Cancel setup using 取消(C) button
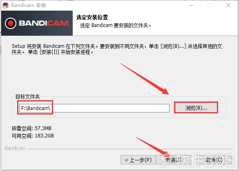Viewport: 239px width, 171px height. tap(214, 160)
